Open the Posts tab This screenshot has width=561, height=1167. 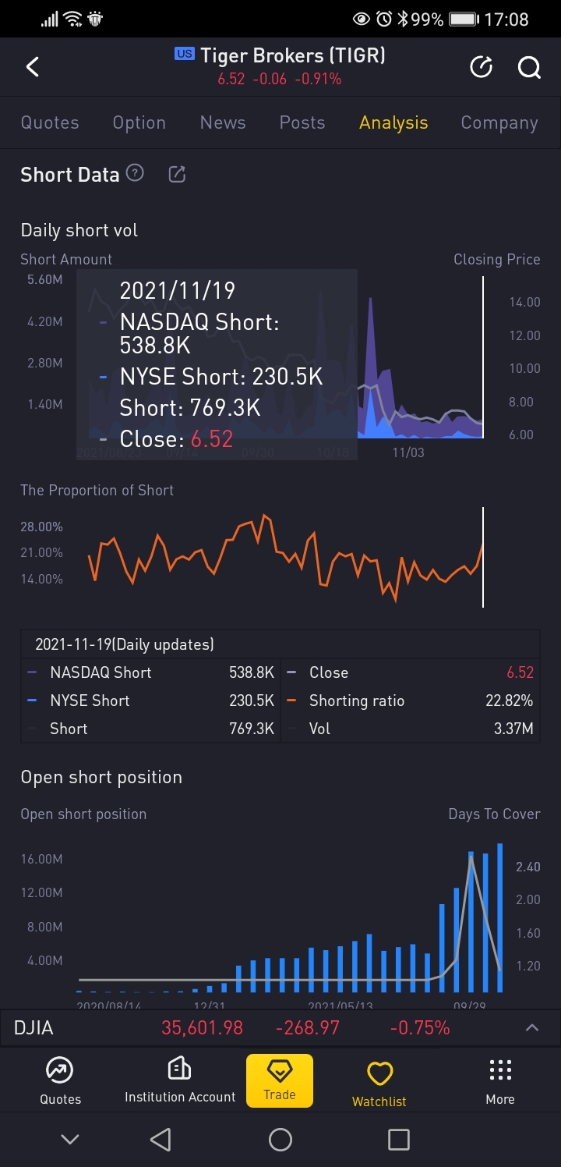[x=302, y=122]
